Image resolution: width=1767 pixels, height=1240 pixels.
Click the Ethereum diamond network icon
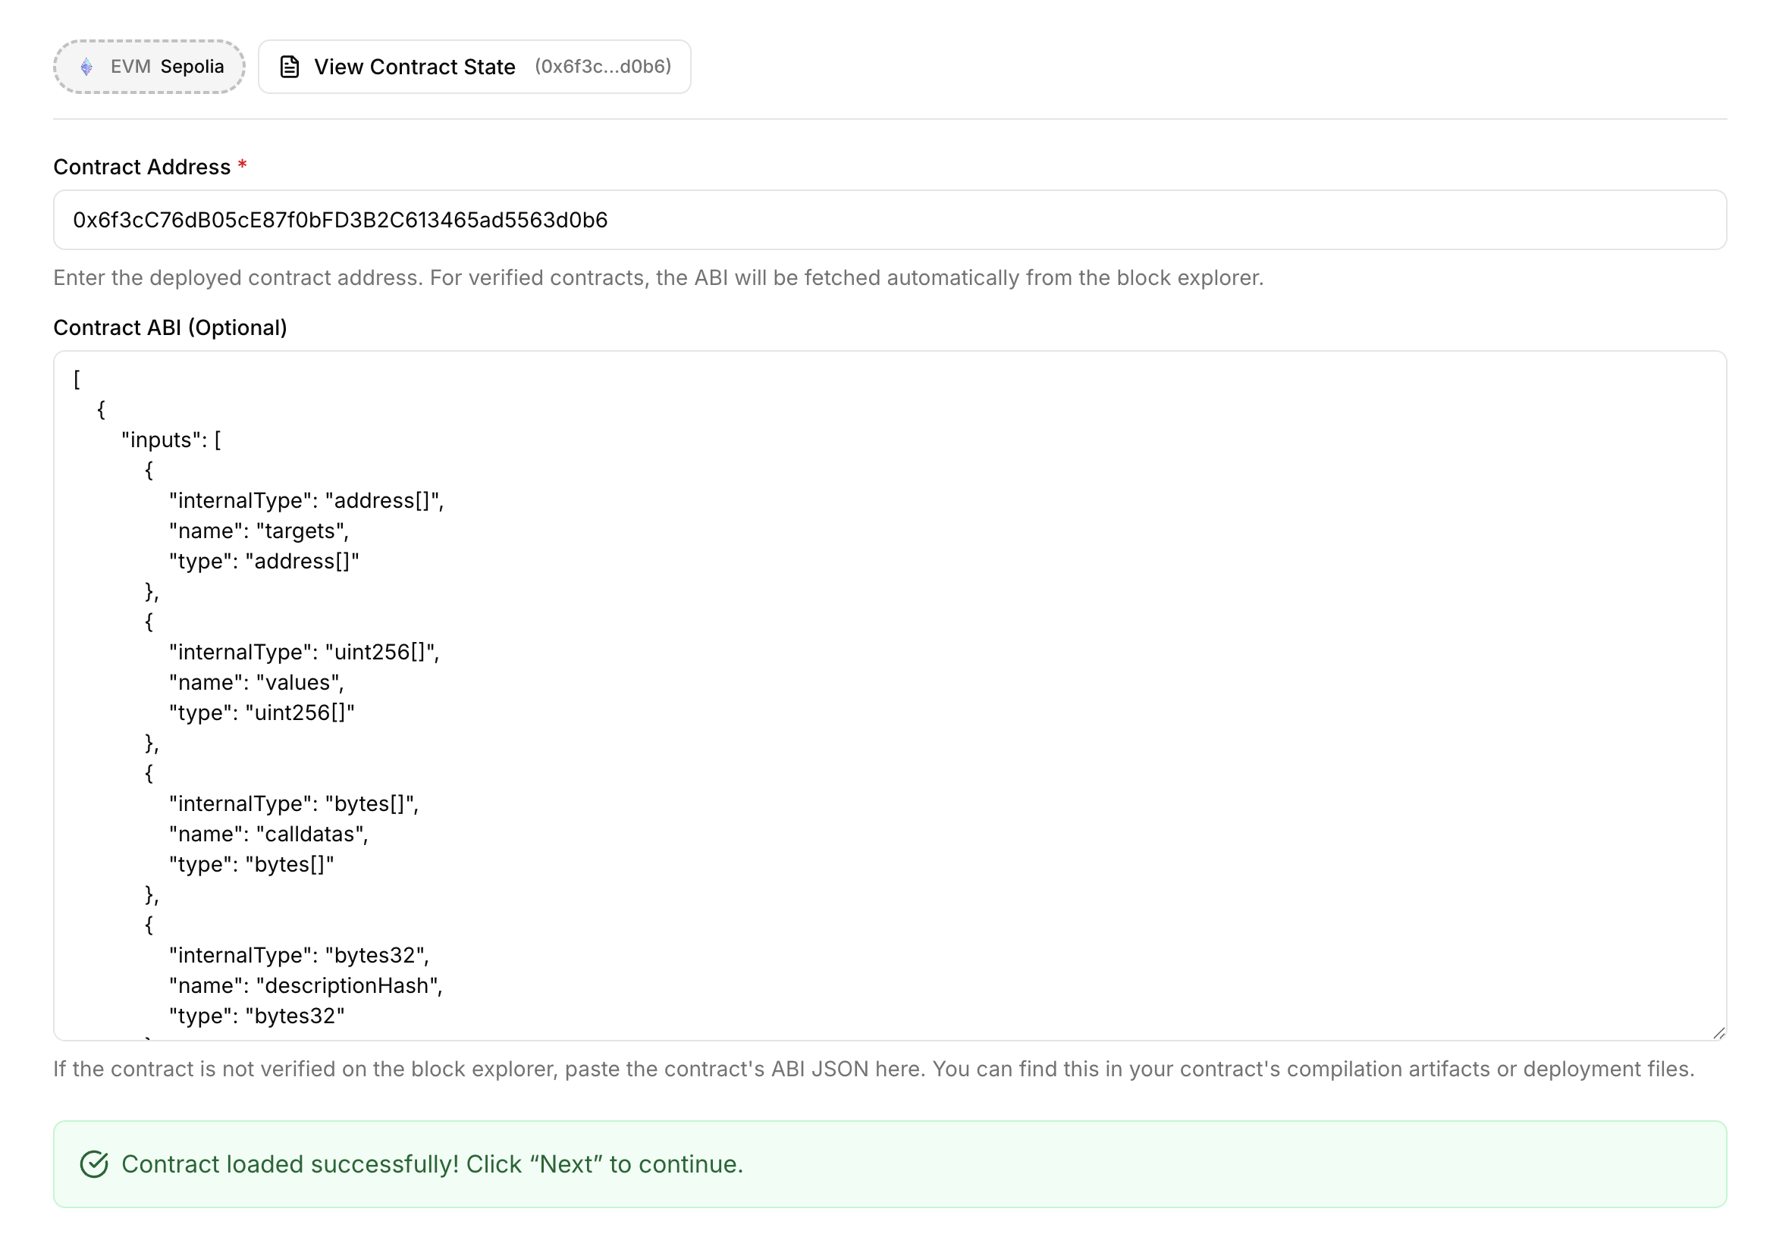point(87,67)
